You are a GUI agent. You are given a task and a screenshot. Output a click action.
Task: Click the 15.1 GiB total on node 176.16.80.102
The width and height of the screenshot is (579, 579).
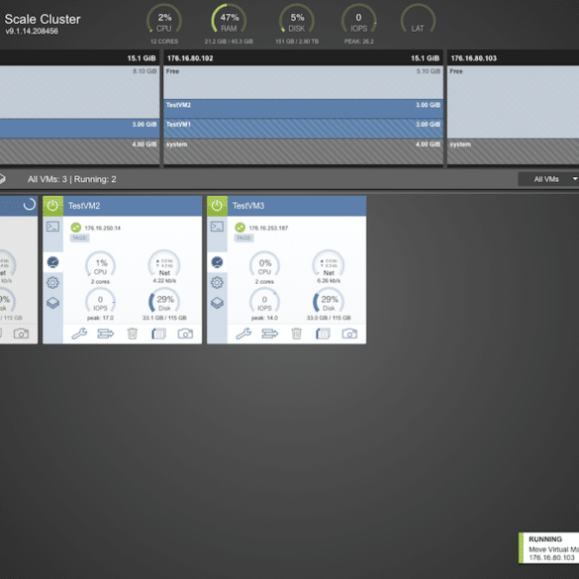click(425, 58)
